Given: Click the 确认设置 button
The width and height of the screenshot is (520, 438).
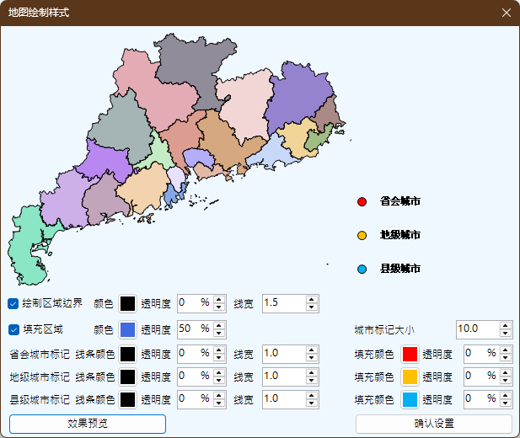Looking at the screenshot, I should click(x=433, y=424).
